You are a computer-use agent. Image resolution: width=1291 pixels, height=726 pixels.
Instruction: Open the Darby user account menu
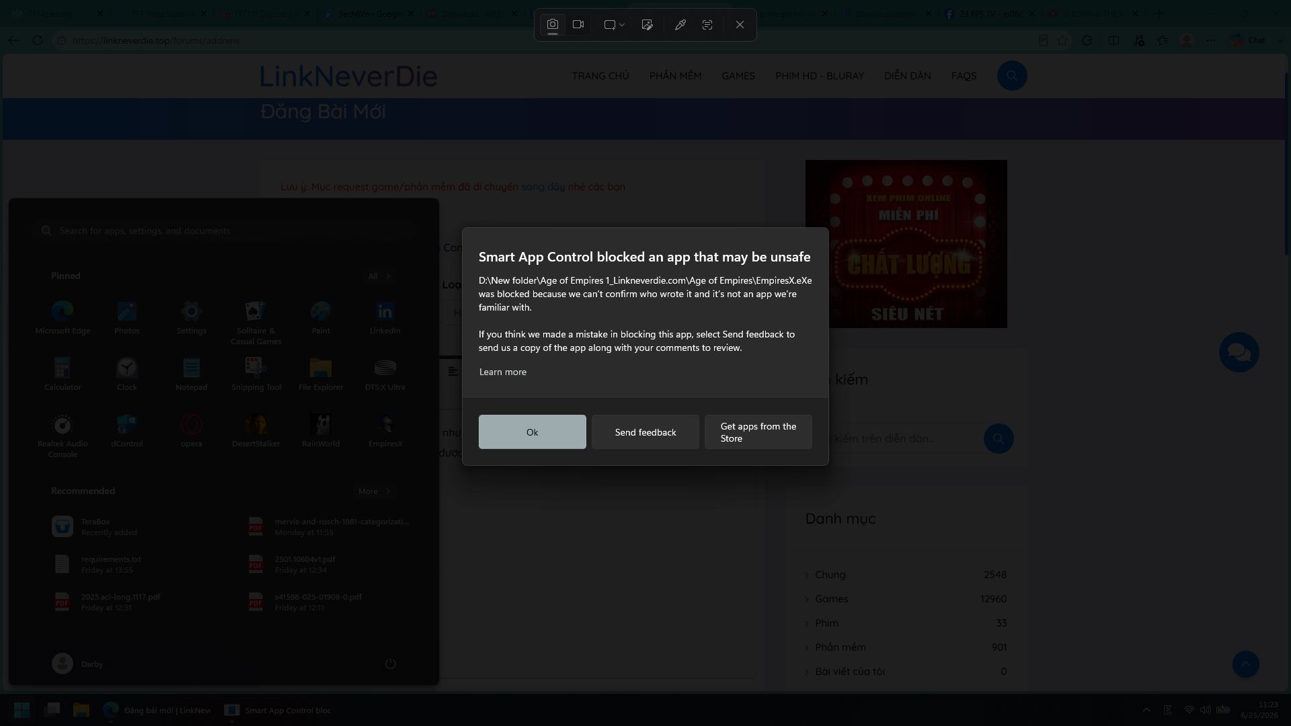(77, 664)
